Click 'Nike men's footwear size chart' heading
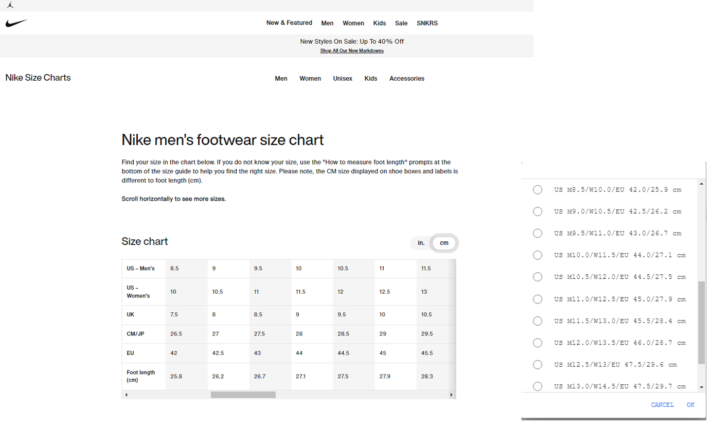The width and height of the screenshot is (714, 427). (x=223, y=140)
